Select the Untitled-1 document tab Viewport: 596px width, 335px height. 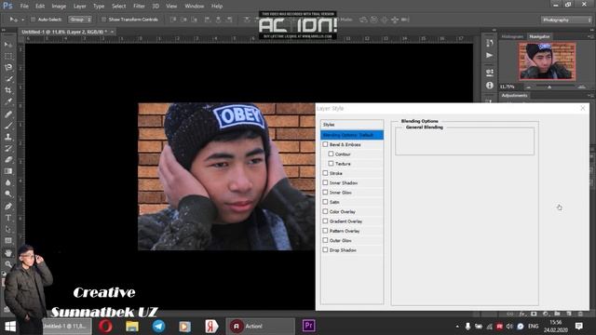point(64,32)
